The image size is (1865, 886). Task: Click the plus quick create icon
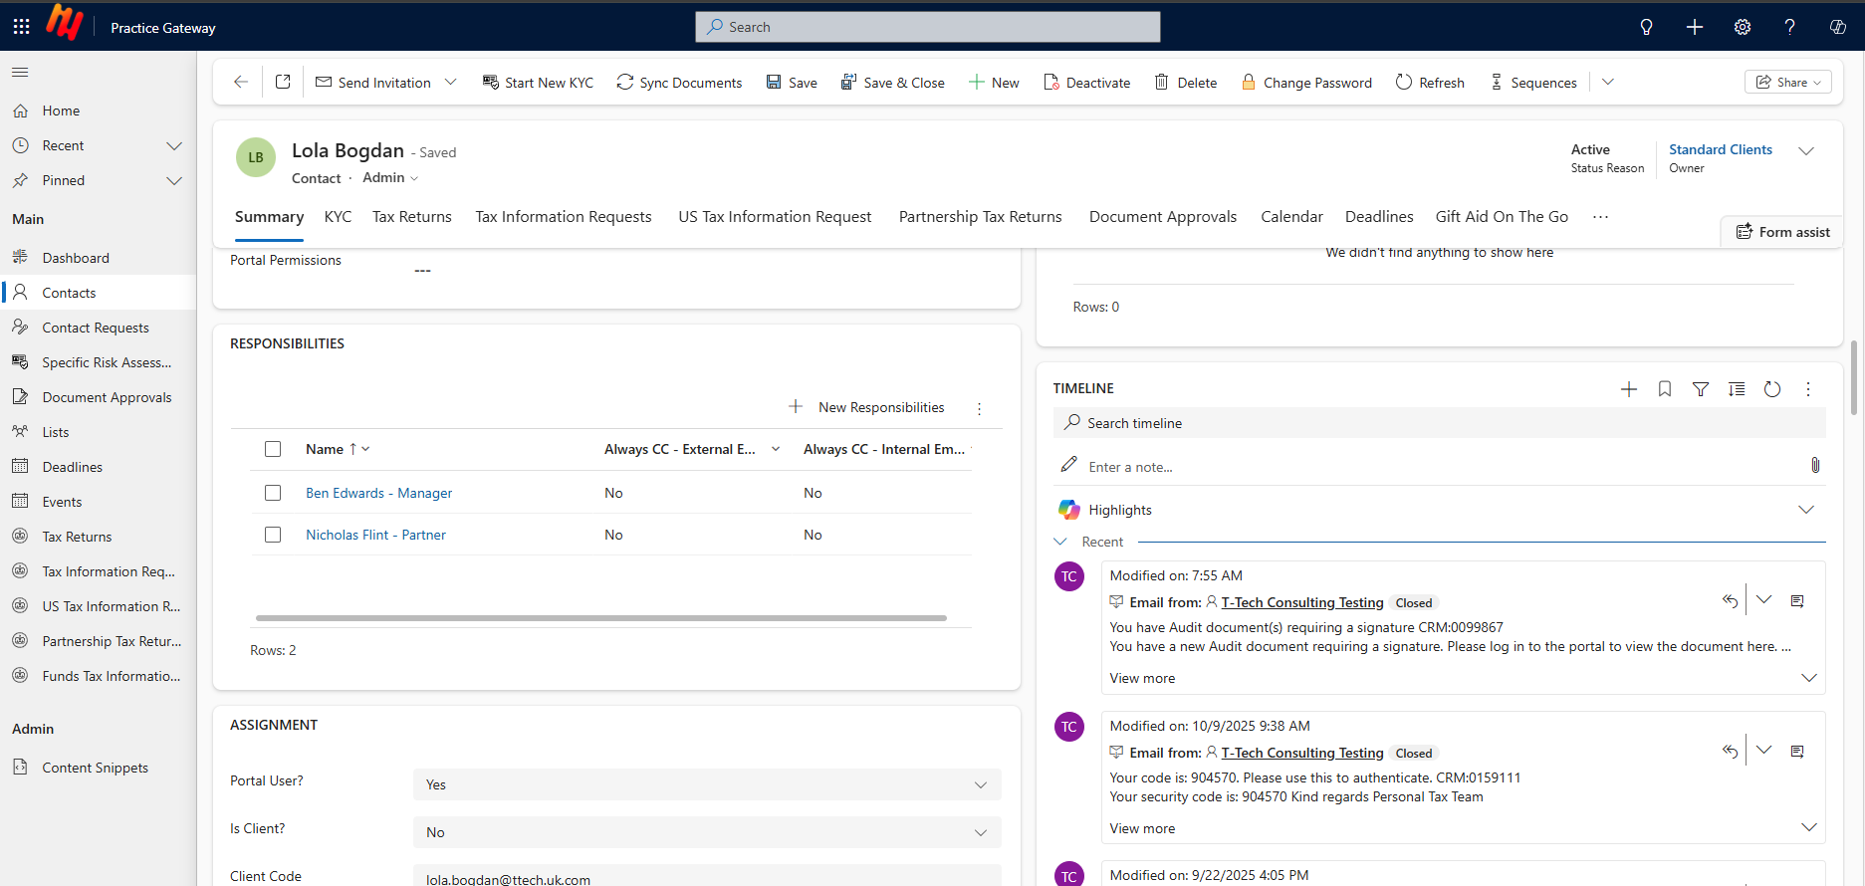[1695, 27]
